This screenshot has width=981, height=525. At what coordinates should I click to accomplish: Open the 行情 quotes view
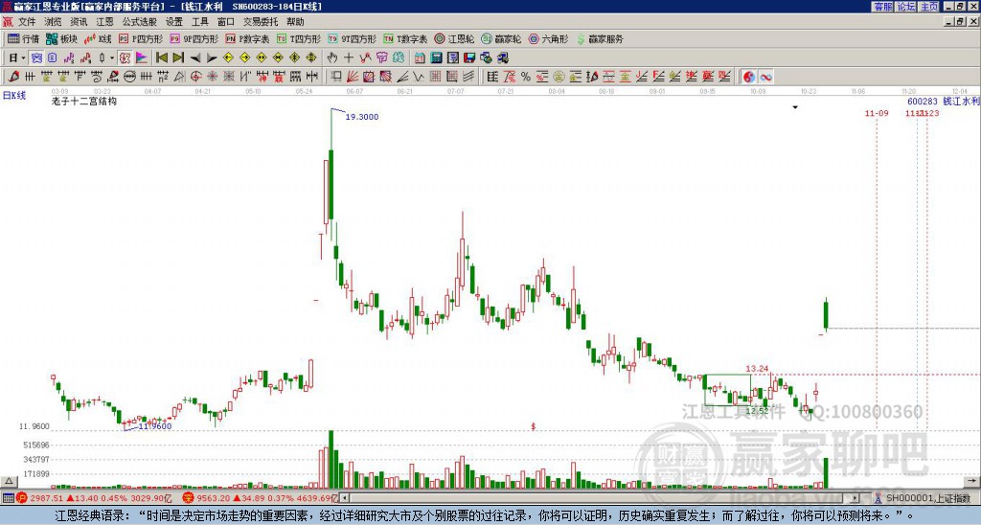coord(23,38)
